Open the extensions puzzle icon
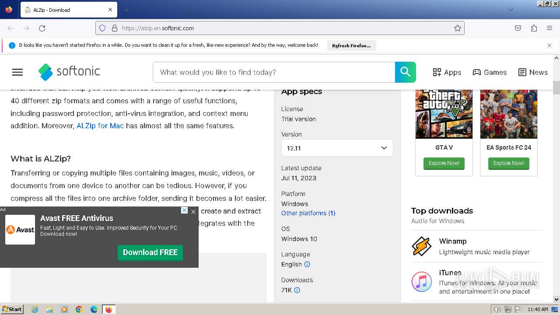 (x=534, y=28)
